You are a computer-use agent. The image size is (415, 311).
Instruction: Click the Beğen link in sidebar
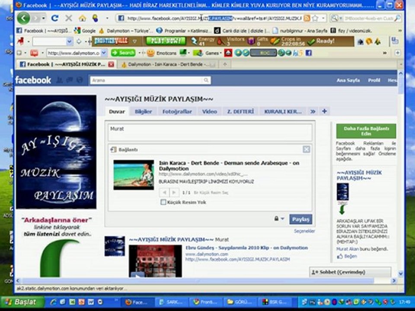point(351,256)
